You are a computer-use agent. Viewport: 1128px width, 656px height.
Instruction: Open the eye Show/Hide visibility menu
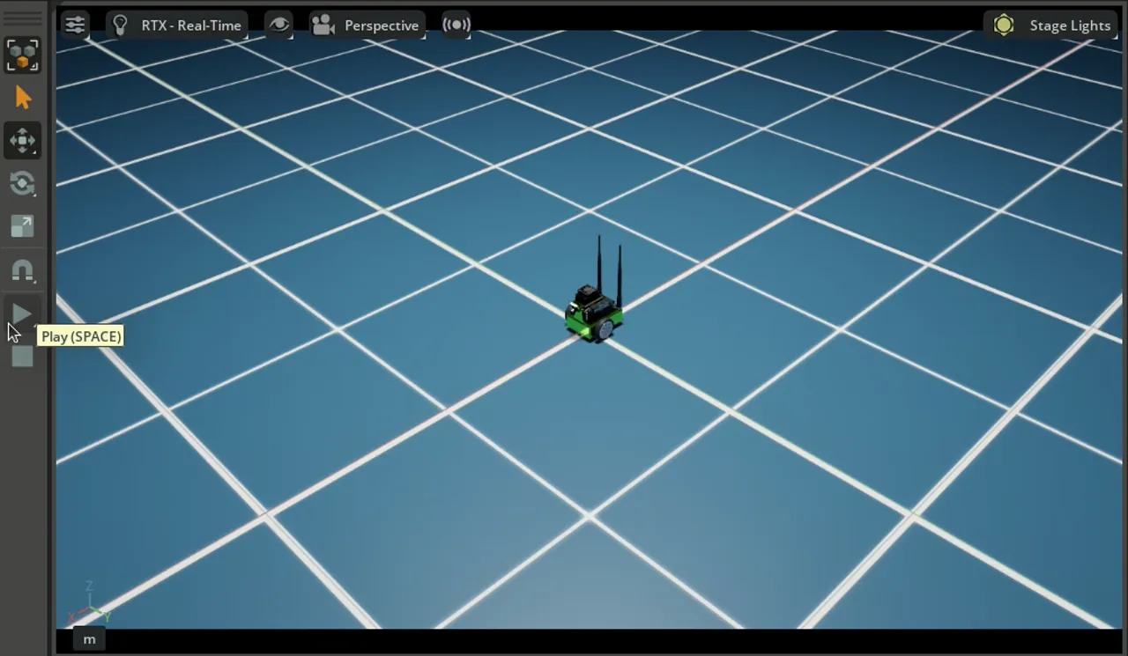pos(278,25)
